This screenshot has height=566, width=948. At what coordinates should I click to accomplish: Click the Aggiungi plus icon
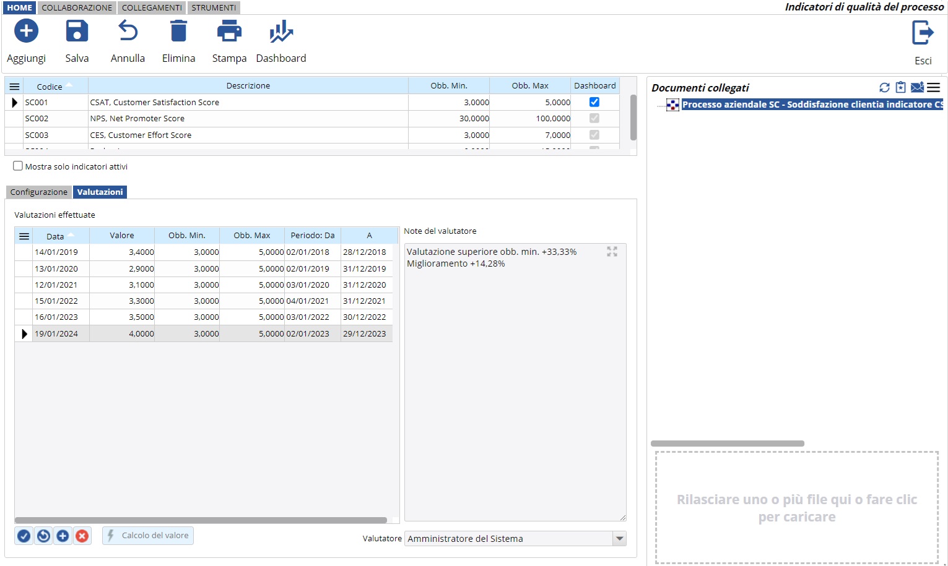[26, 31]
